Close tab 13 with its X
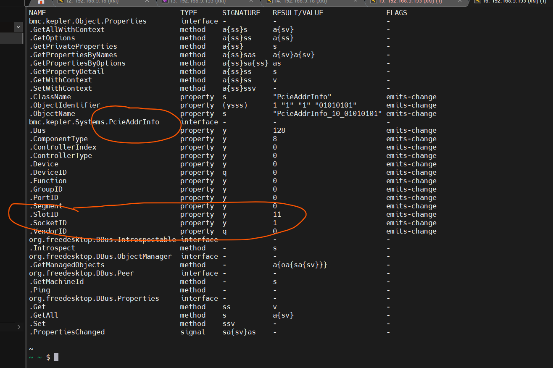 point(251,2)
